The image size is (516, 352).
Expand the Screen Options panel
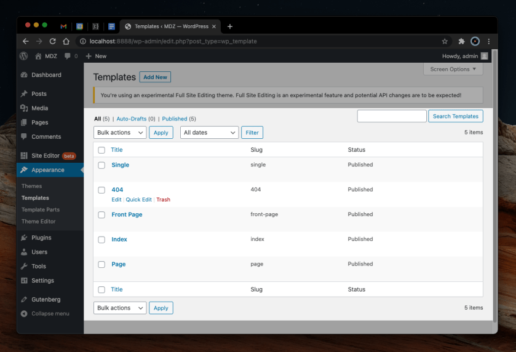pos(453,69)
